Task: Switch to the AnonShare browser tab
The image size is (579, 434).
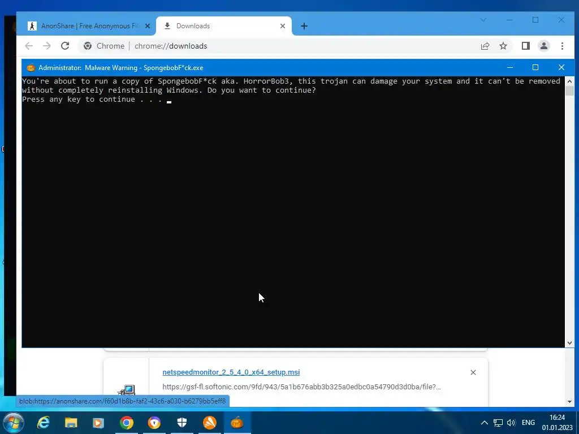Action: click(x=89, y=26)
